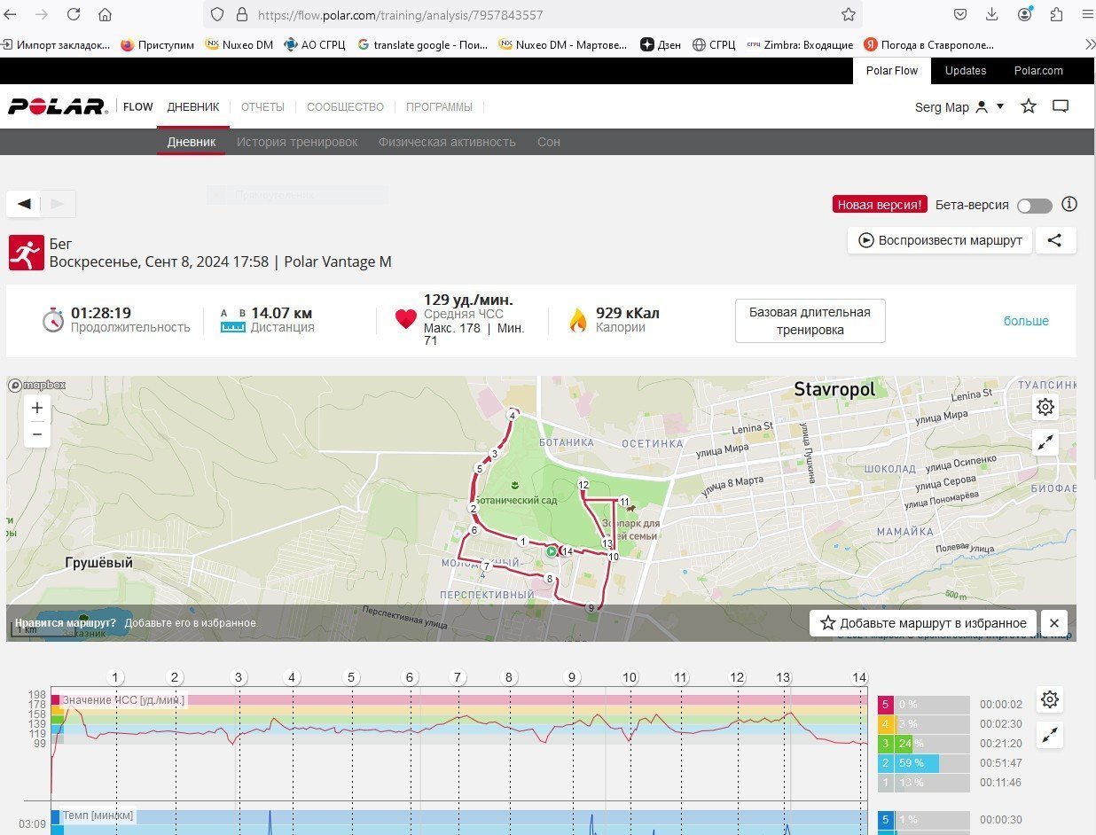Share the training session
1096x835 pixels.
tap(1054, 240)
